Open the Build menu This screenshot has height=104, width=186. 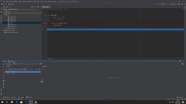(x=35, y=1)
